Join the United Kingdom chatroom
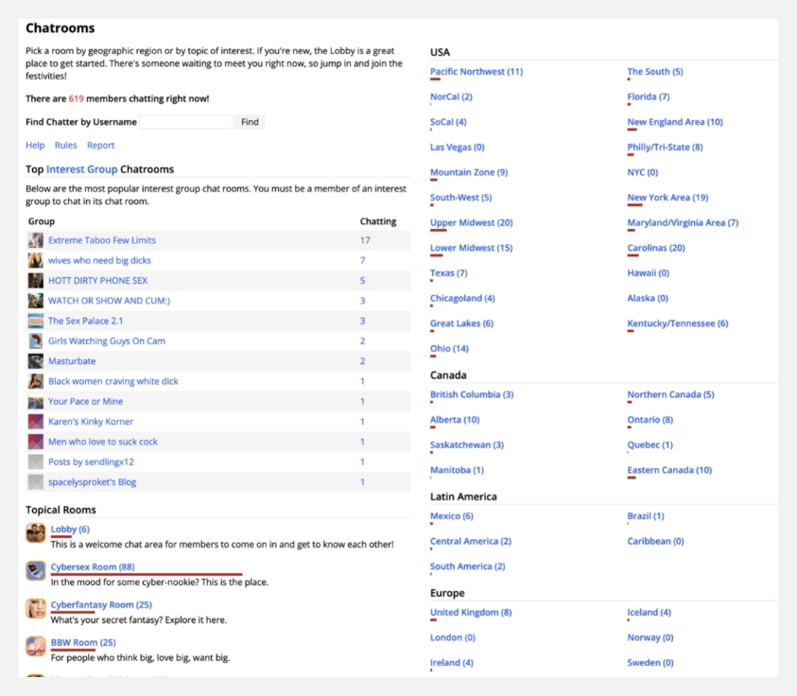 pos(471,612)
